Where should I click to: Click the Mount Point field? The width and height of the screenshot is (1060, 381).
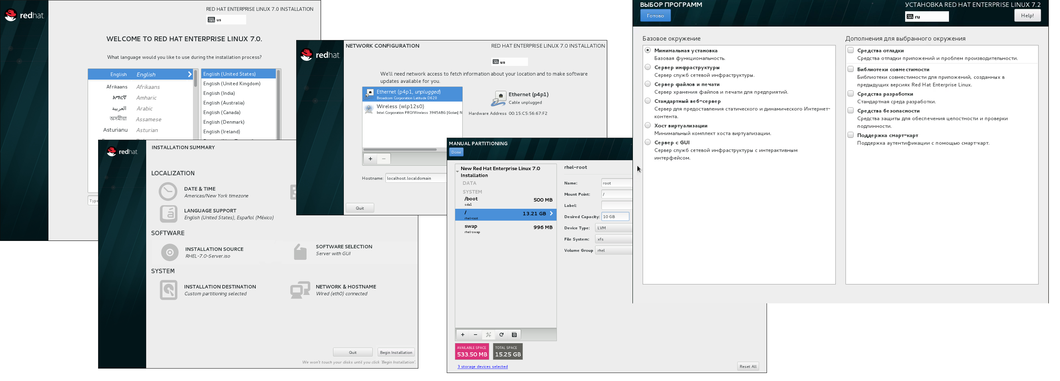(616, 194)
